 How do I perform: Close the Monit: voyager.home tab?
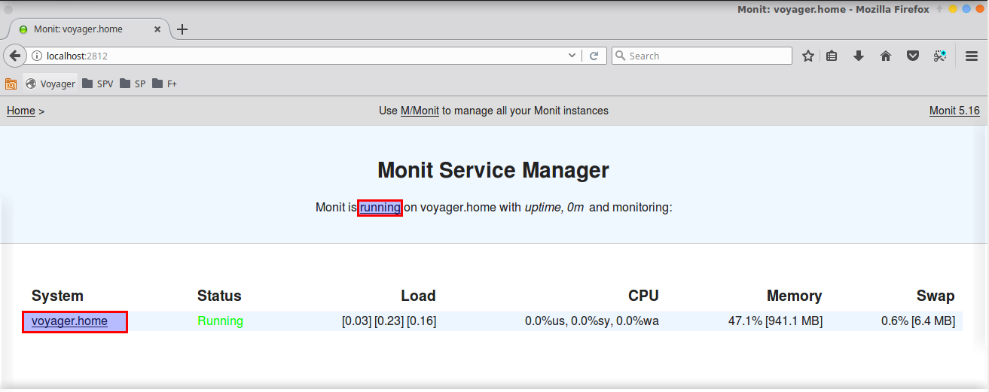tap(158, 29)
